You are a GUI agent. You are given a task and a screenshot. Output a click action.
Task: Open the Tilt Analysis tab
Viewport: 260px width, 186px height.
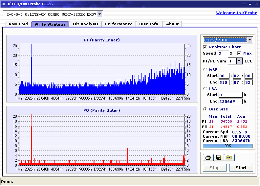coord(85,24)
